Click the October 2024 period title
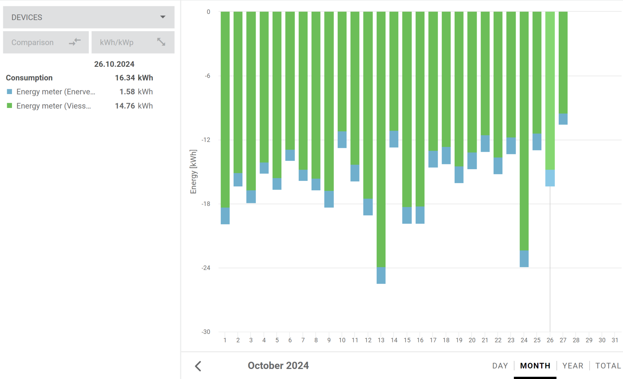Viewport: 623px width, 379px height. (278, 366)
